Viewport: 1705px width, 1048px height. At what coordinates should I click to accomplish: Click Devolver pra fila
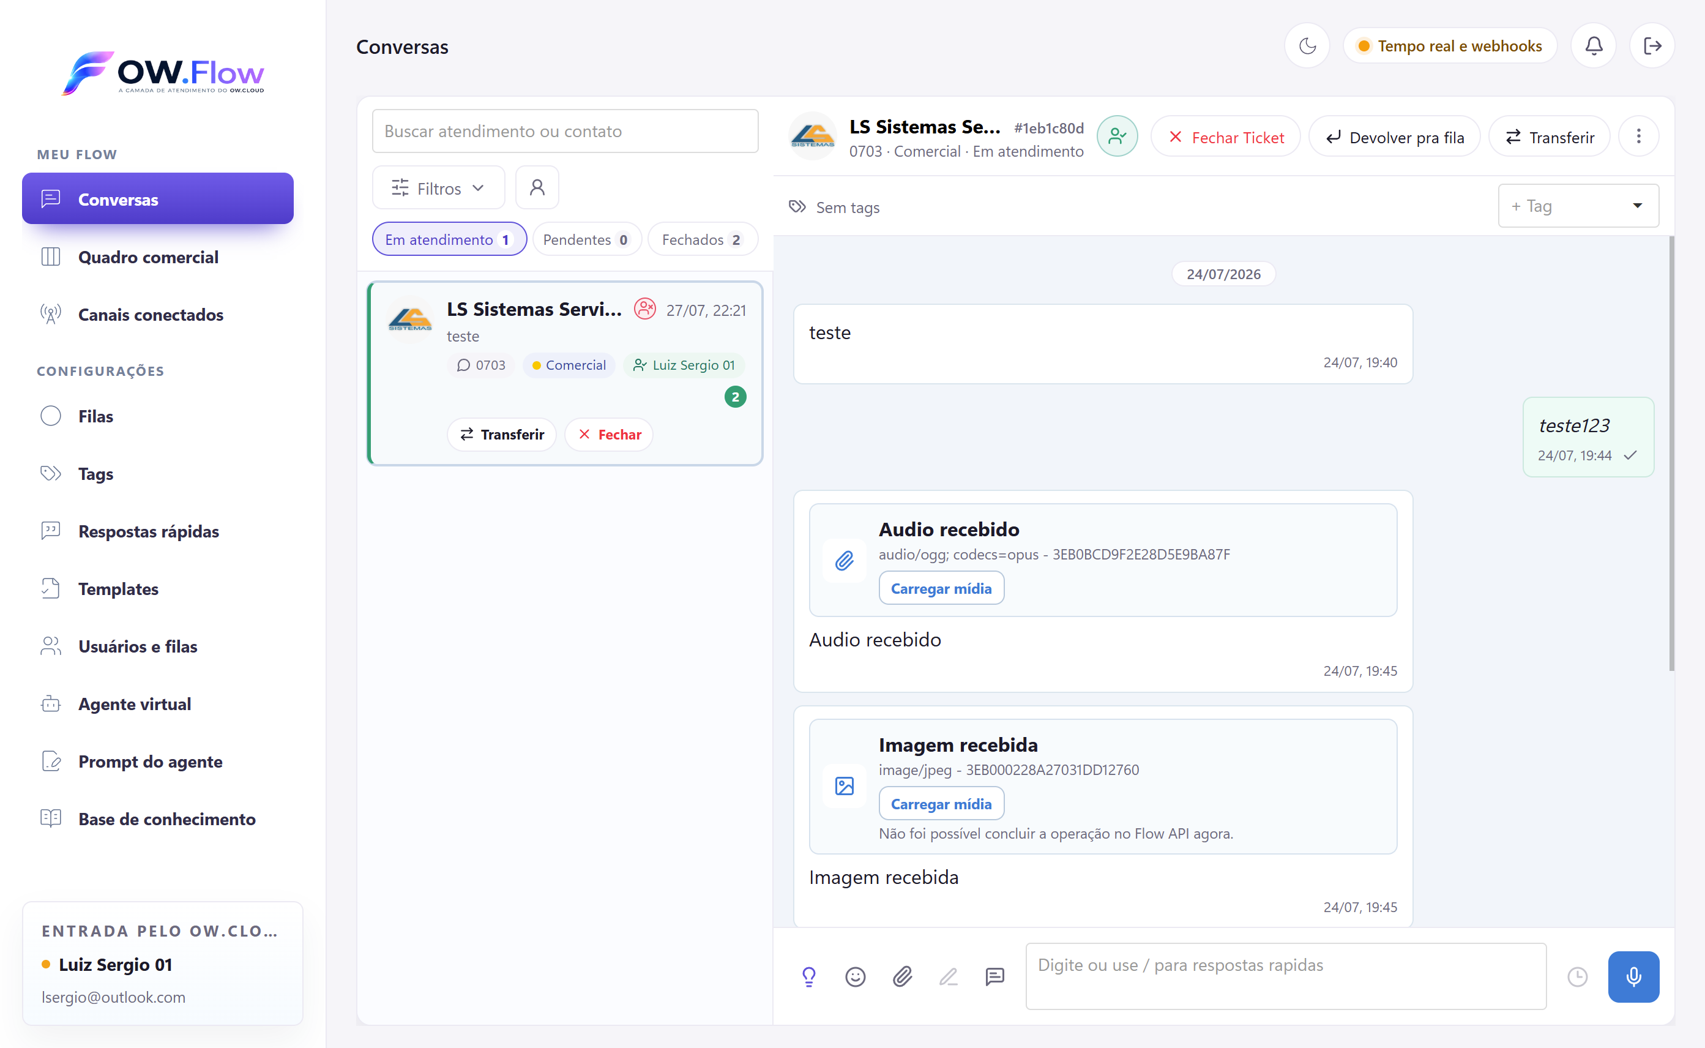pos(1395,137)
